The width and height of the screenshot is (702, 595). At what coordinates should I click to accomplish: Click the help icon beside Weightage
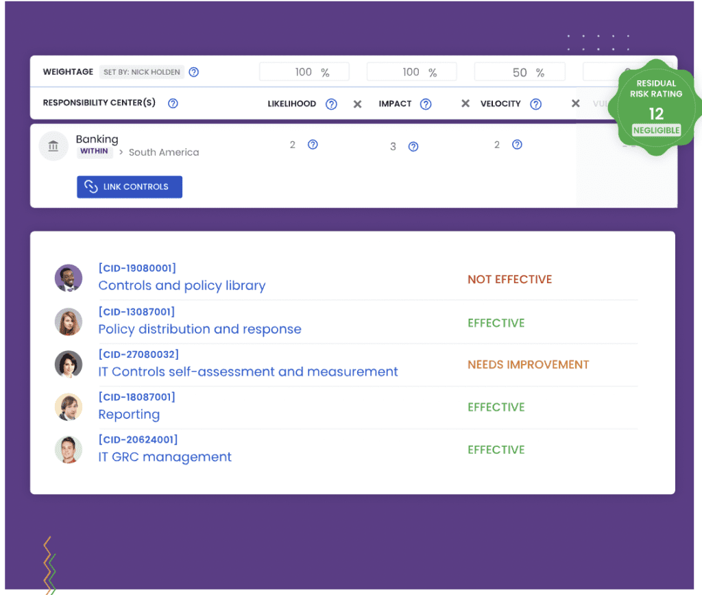(193, 72)
